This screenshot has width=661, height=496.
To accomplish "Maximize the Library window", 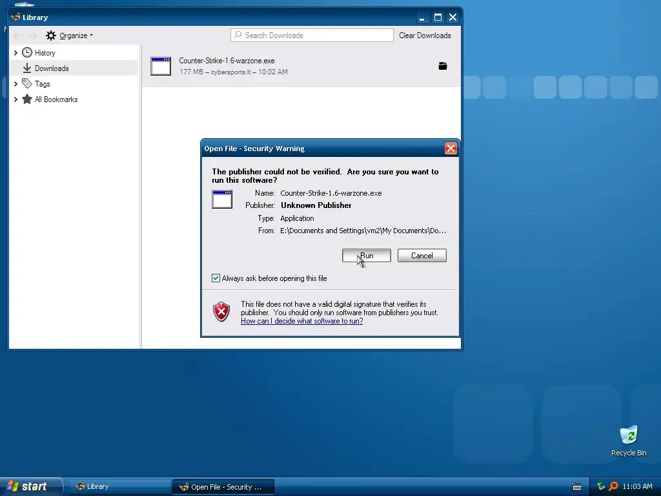I will tap(438, 17).
